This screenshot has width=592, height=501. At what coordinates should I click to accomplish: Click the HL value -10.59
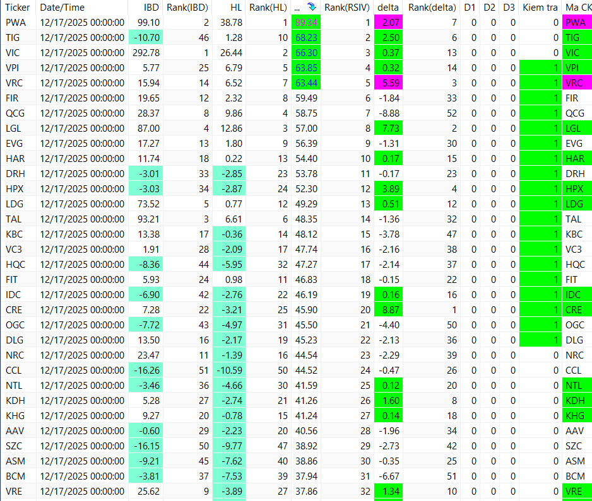[x=229, y=370]
